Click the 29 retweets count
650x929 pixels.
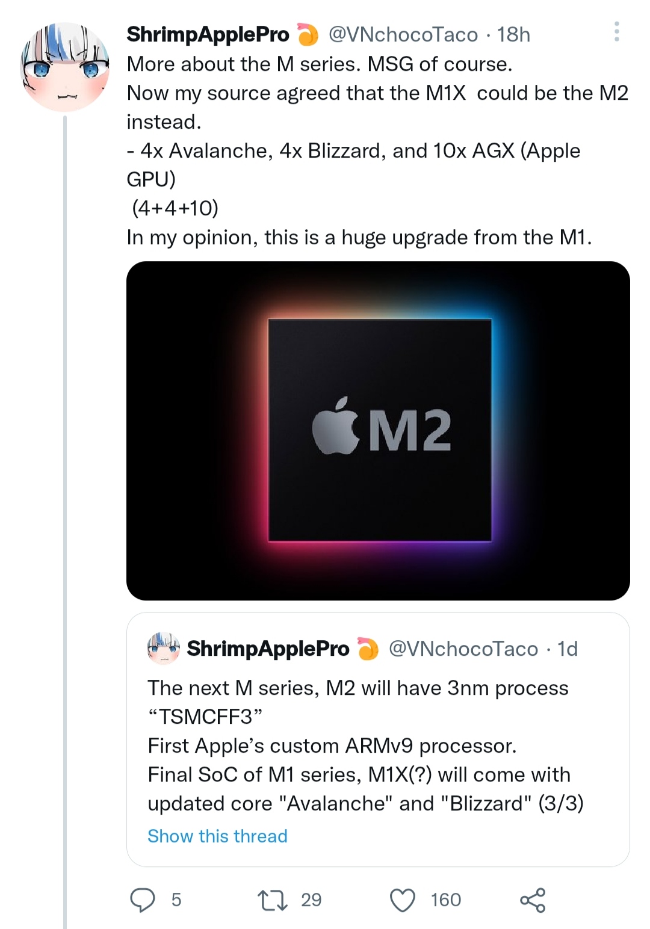(x=311, y=900)
